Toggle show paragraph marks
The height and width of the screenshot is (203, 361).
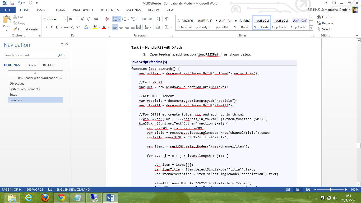(x=166, y=19)
